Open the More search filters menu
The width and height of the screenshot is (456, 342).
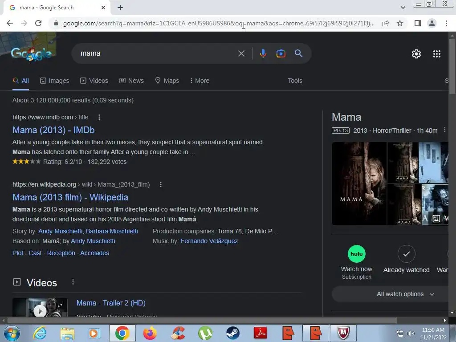[x=199, y=81]
